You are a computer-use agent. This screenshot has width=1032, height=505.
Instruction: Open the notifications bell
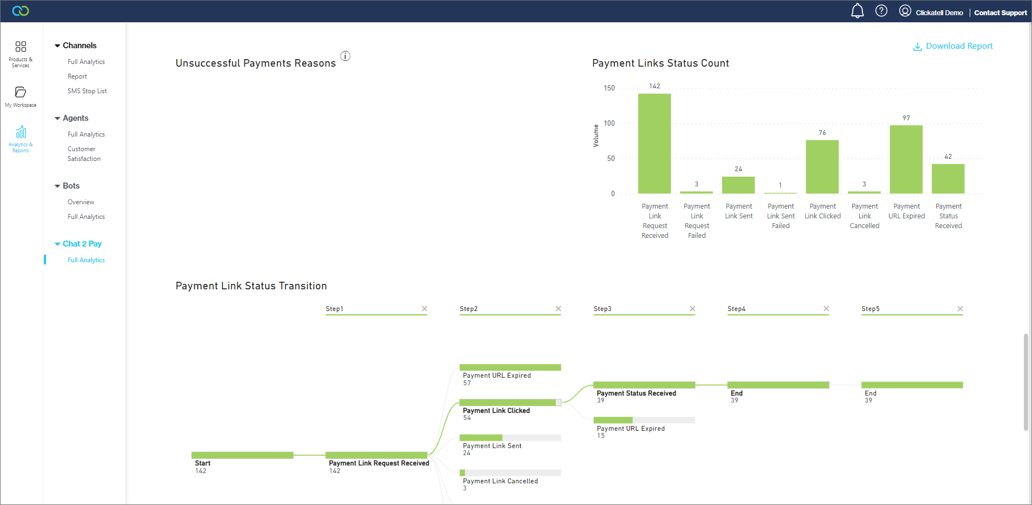[x=857, y=11]
